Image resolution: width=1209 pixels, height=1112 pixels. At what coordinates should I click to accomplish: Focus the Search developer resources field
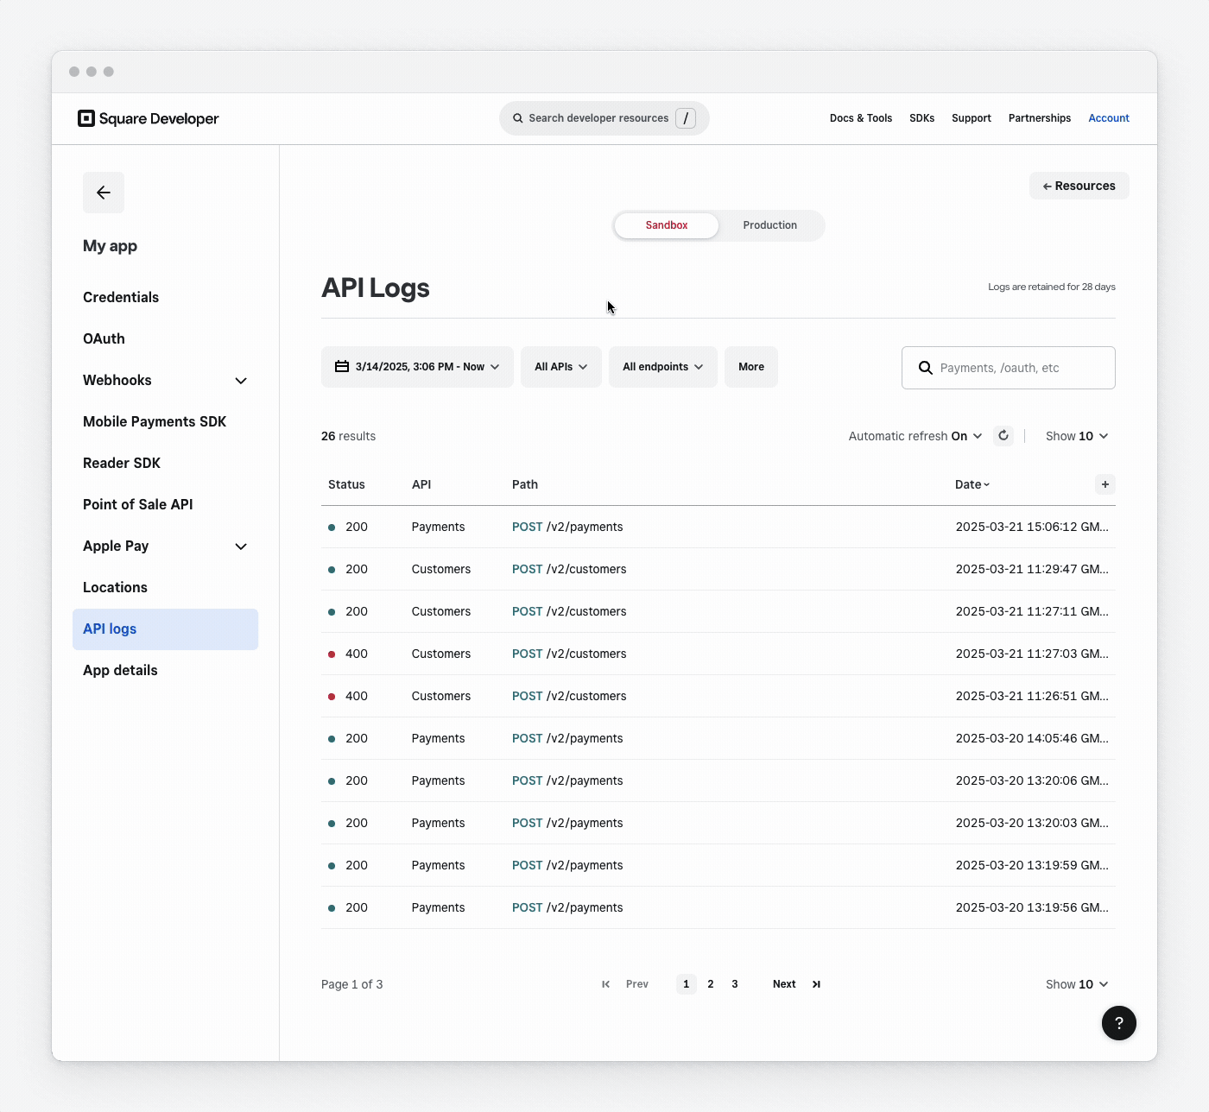tap(604, 118)
